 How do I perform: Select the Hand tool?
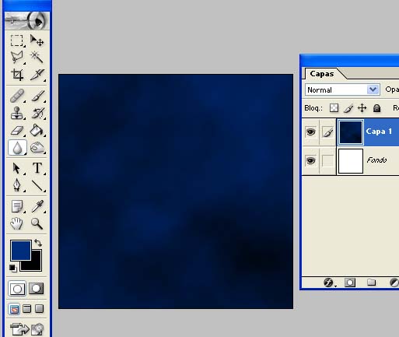click(x=17, y=223)
